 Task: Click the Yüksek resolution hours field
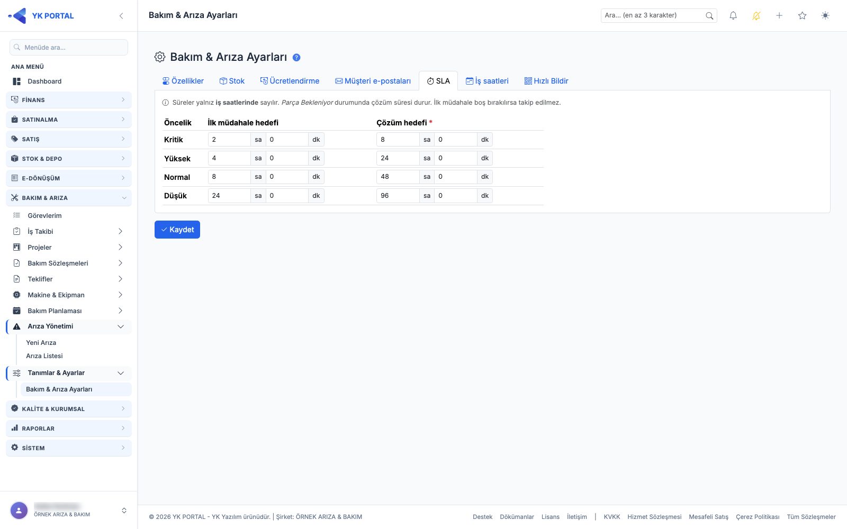pos(398,158)
